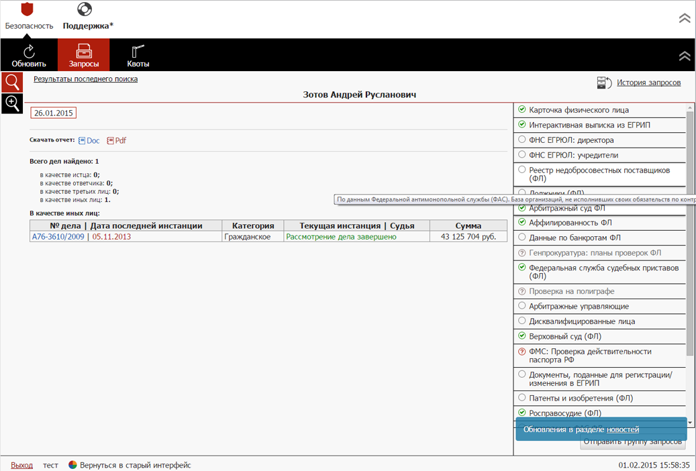
Task: Select Документы для регистрации ЕГРИП radio
Action: (x=522, y=374)
